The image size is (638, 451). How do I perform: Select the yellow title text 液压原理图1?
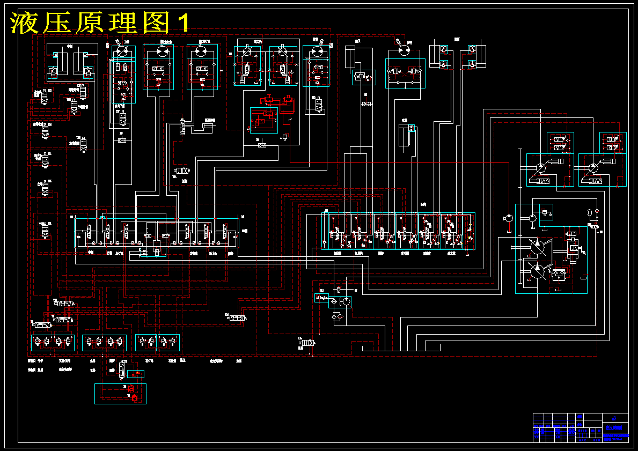coord(100,23)
